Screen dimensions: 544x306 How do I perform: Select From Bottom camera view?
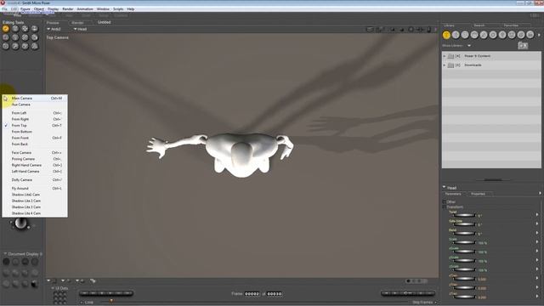point(35,132)
